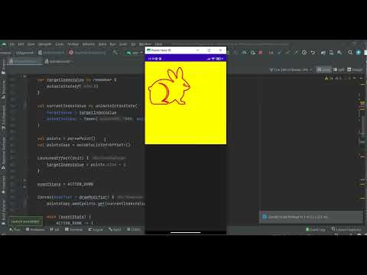The image size is (367, 275).
Task: Open the File menu
Action: point(12,44)
